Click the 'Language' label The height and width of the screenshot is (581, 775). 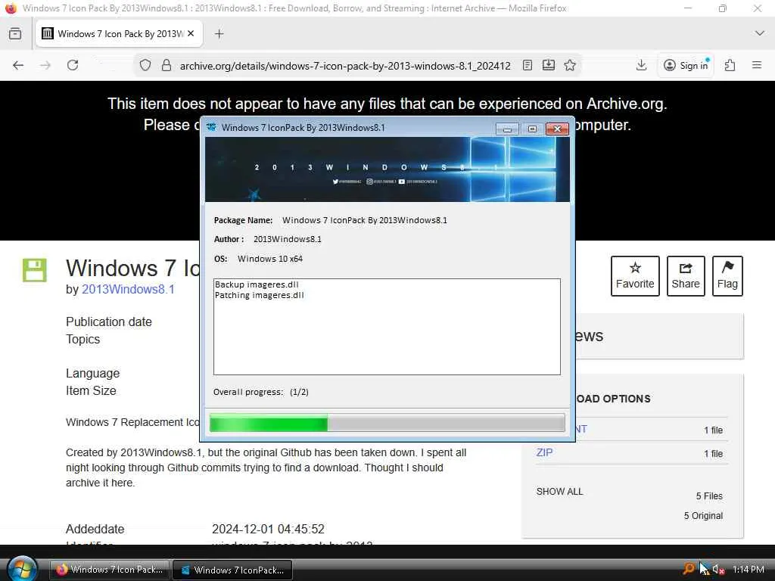(93, 374)
